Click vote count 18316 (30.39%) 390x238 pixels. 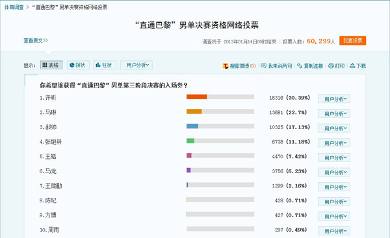[289, 98]
